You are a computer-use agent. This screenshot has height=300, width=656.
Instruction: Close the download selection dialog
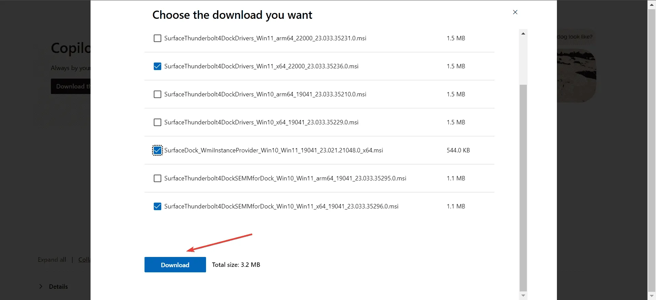click(x=515, y=12)
